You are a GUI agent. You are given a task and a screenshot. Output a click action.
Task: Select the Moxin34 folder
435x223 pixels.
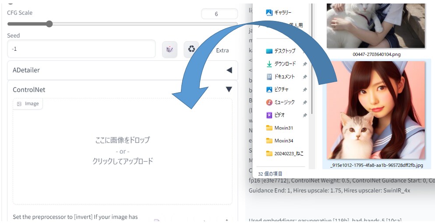tap(283, 140)
